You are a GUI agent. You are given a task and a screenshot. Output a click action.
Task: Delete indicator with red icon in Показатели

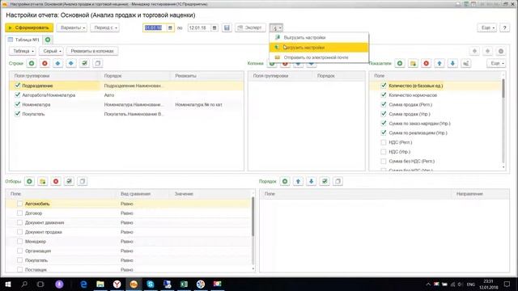(x=427, y=63)
